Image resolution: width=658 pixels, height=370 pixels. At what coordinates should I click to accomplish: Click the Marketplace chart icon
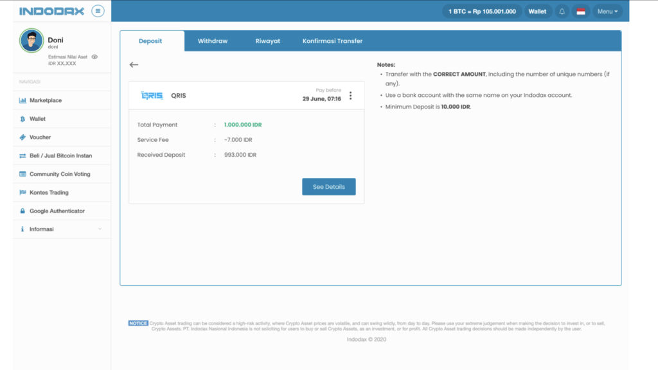coord(22,101)
